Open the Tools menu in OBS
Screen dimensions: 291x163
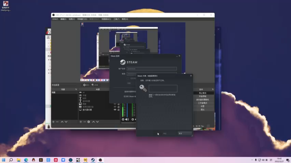point(116,19)
